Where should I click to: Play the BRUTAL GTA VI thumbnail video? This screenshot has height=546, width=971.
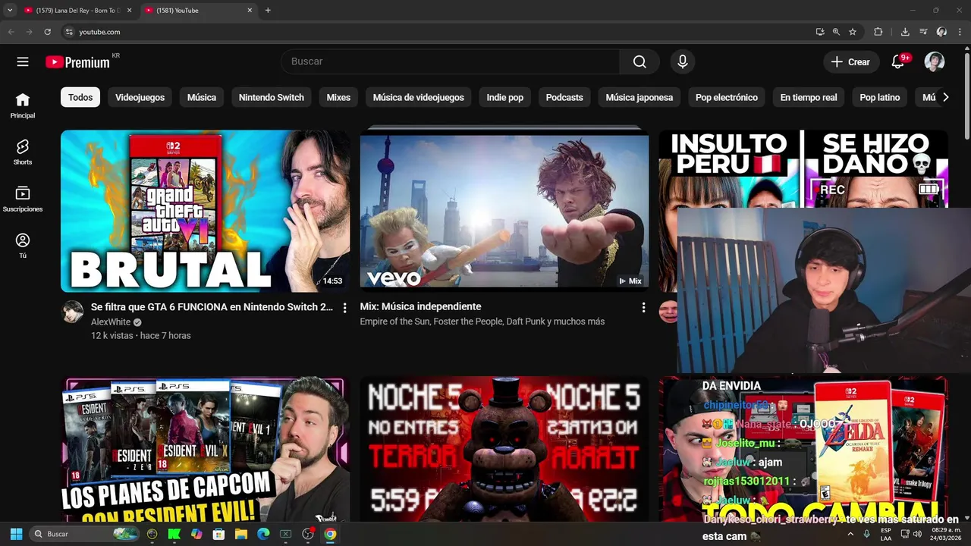[x=206, y=211]
